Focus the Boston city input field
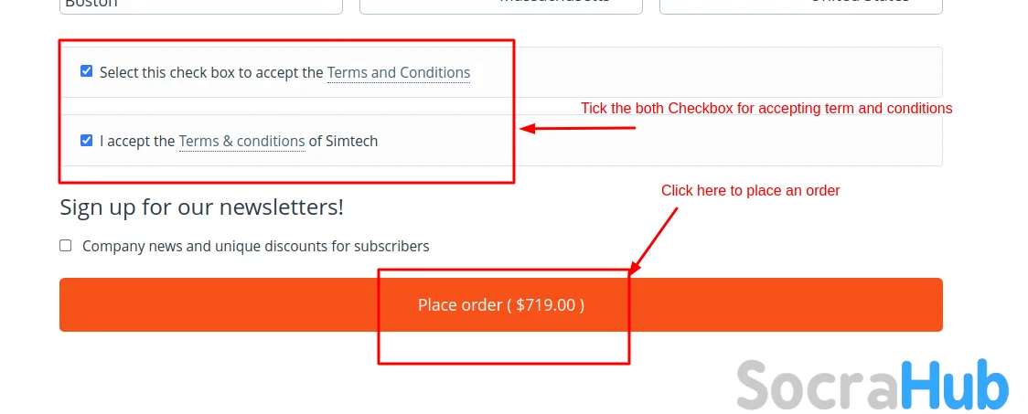 pyautogui.click(x=201, y=5)
